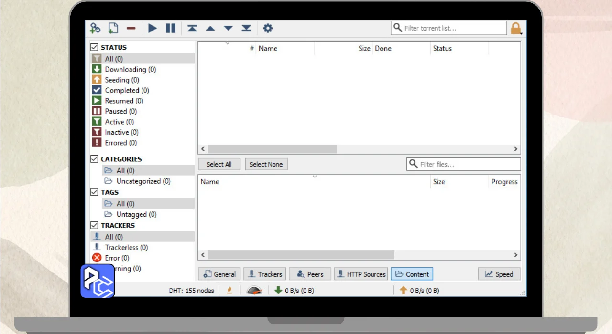
Task: Filter by Paused (0)
Action: click(142, 111)
